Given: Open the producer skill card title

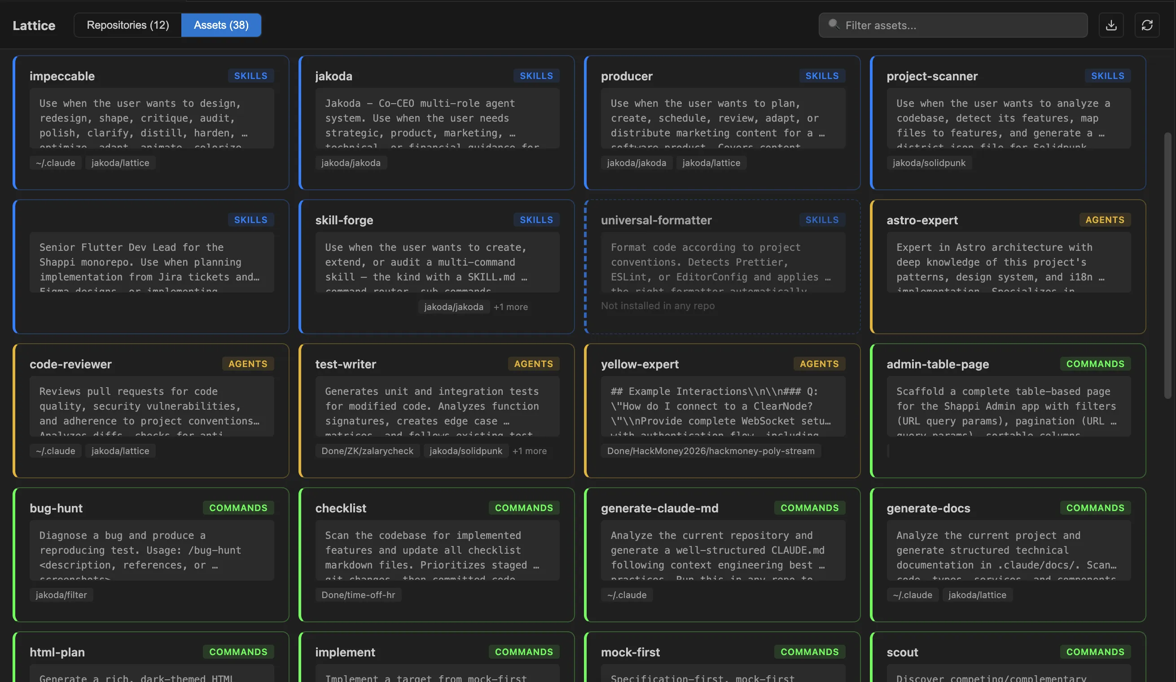Looking at the screenshot, I should click(x=627, y=76).
